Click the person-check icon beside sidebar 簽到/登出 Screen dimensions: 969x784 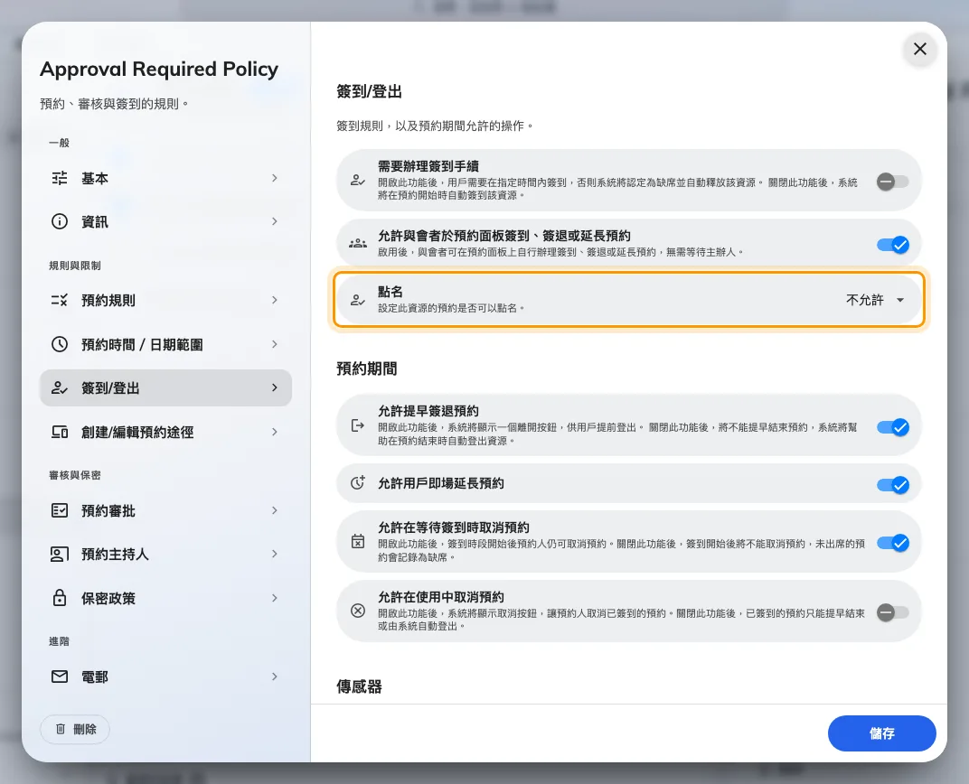click(60, 388)
